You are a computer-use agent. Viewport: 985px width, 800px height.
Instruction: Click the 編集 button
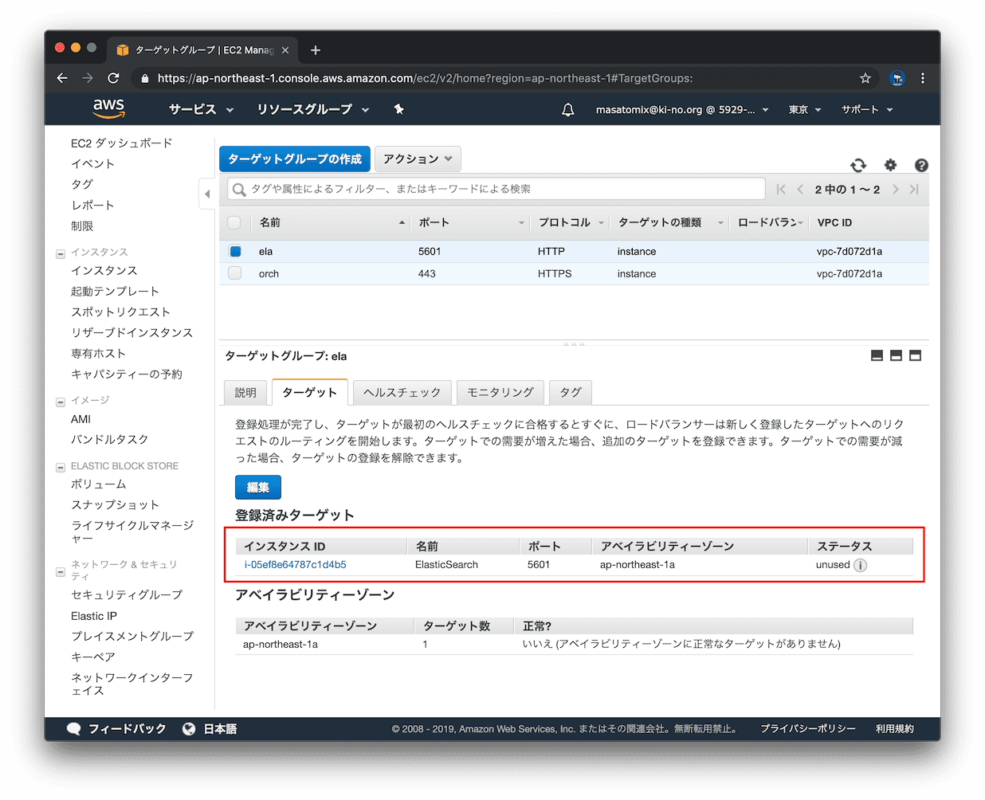click(x=257, y=487)
